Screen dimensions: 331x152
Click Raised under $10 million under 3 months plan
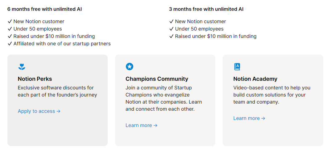click(x=213, y=36)
